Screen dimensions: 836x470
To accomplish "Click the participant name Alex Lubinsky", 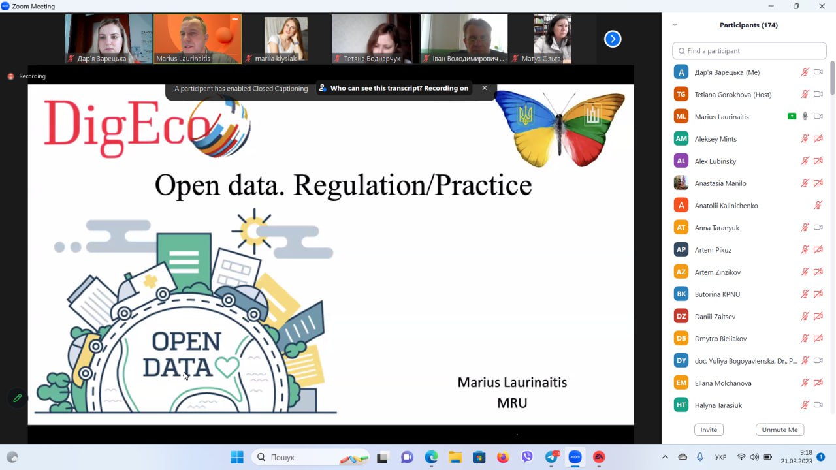I will (x=716, y=161).
